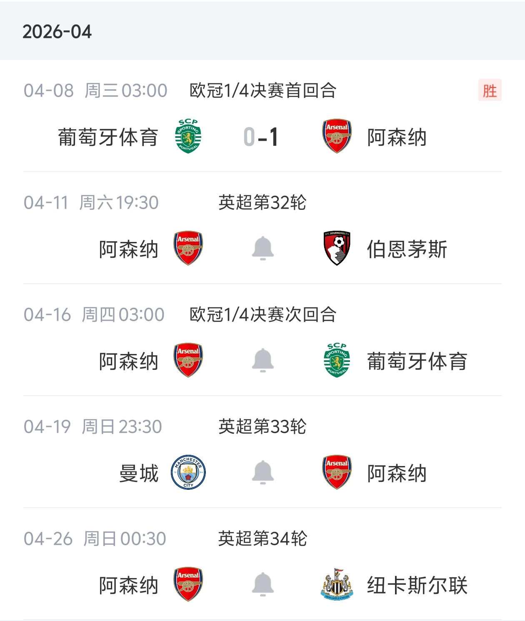This screenshot has width=525, height=621.
Task: Click the red 胜 result badge
Action: pos(490,90)
